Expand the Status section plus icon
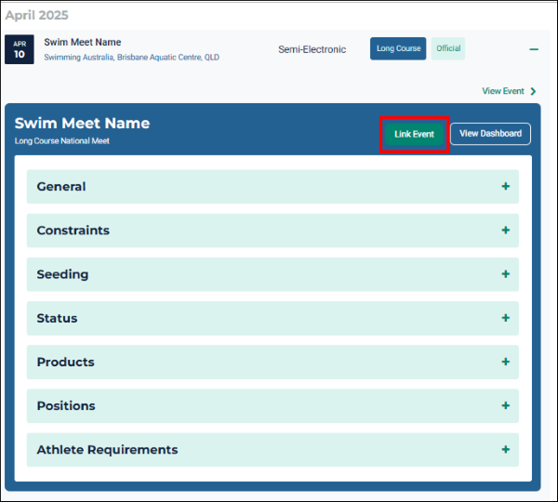 click(x=506, y=318)
